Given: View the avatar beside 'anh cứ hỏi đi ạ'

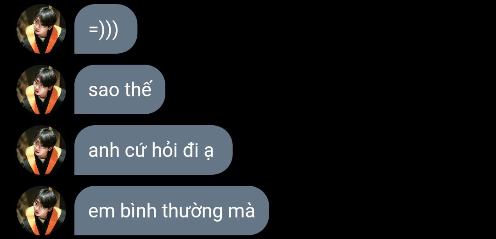Looking at the screenshot, I should pos(41,150).
